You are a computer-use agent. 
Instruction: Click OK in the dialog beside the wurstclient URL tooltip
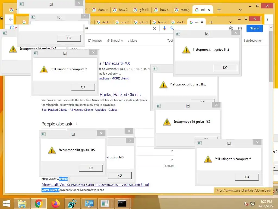(x=247, y=177)
